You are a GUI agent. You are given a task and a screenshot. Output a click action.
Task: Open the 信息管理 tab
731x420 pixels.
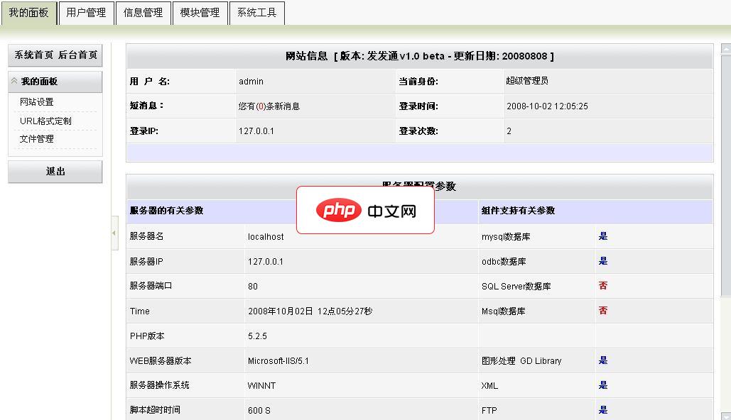[x=143, y=12]
